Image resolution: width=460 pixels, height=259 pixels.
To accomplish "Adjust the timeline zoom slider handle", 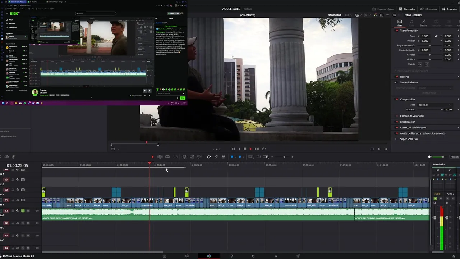I will [x=284, y=157].
